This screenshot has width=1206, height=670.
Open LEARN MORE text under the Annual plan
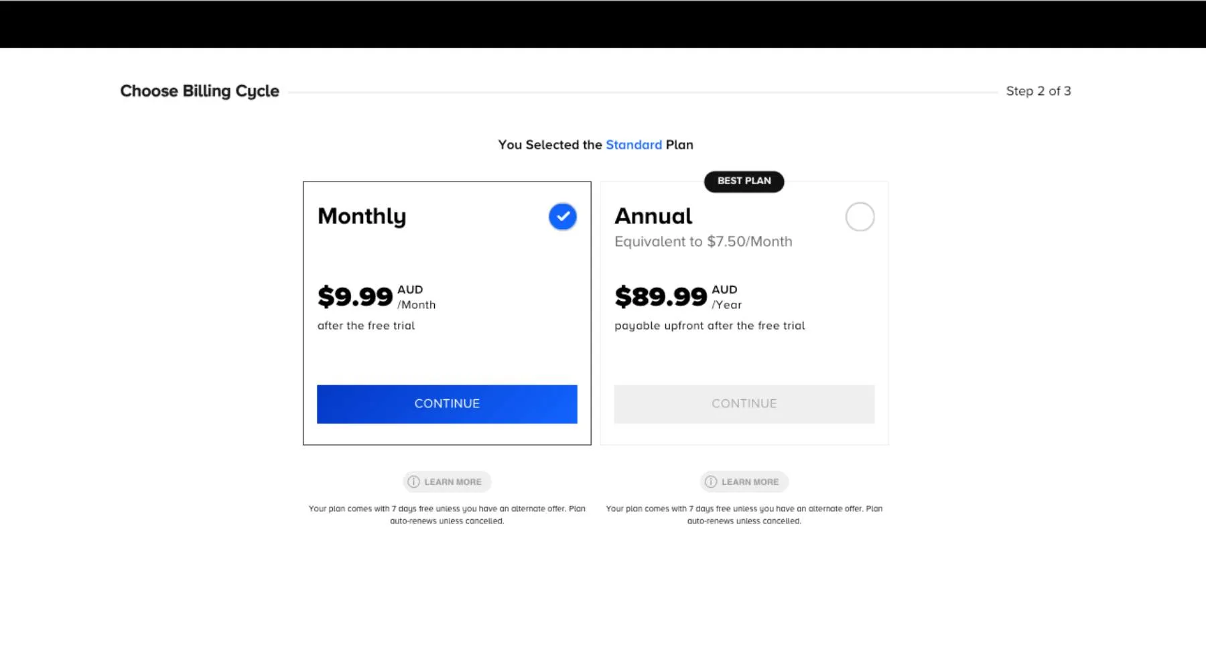[750, 482]
